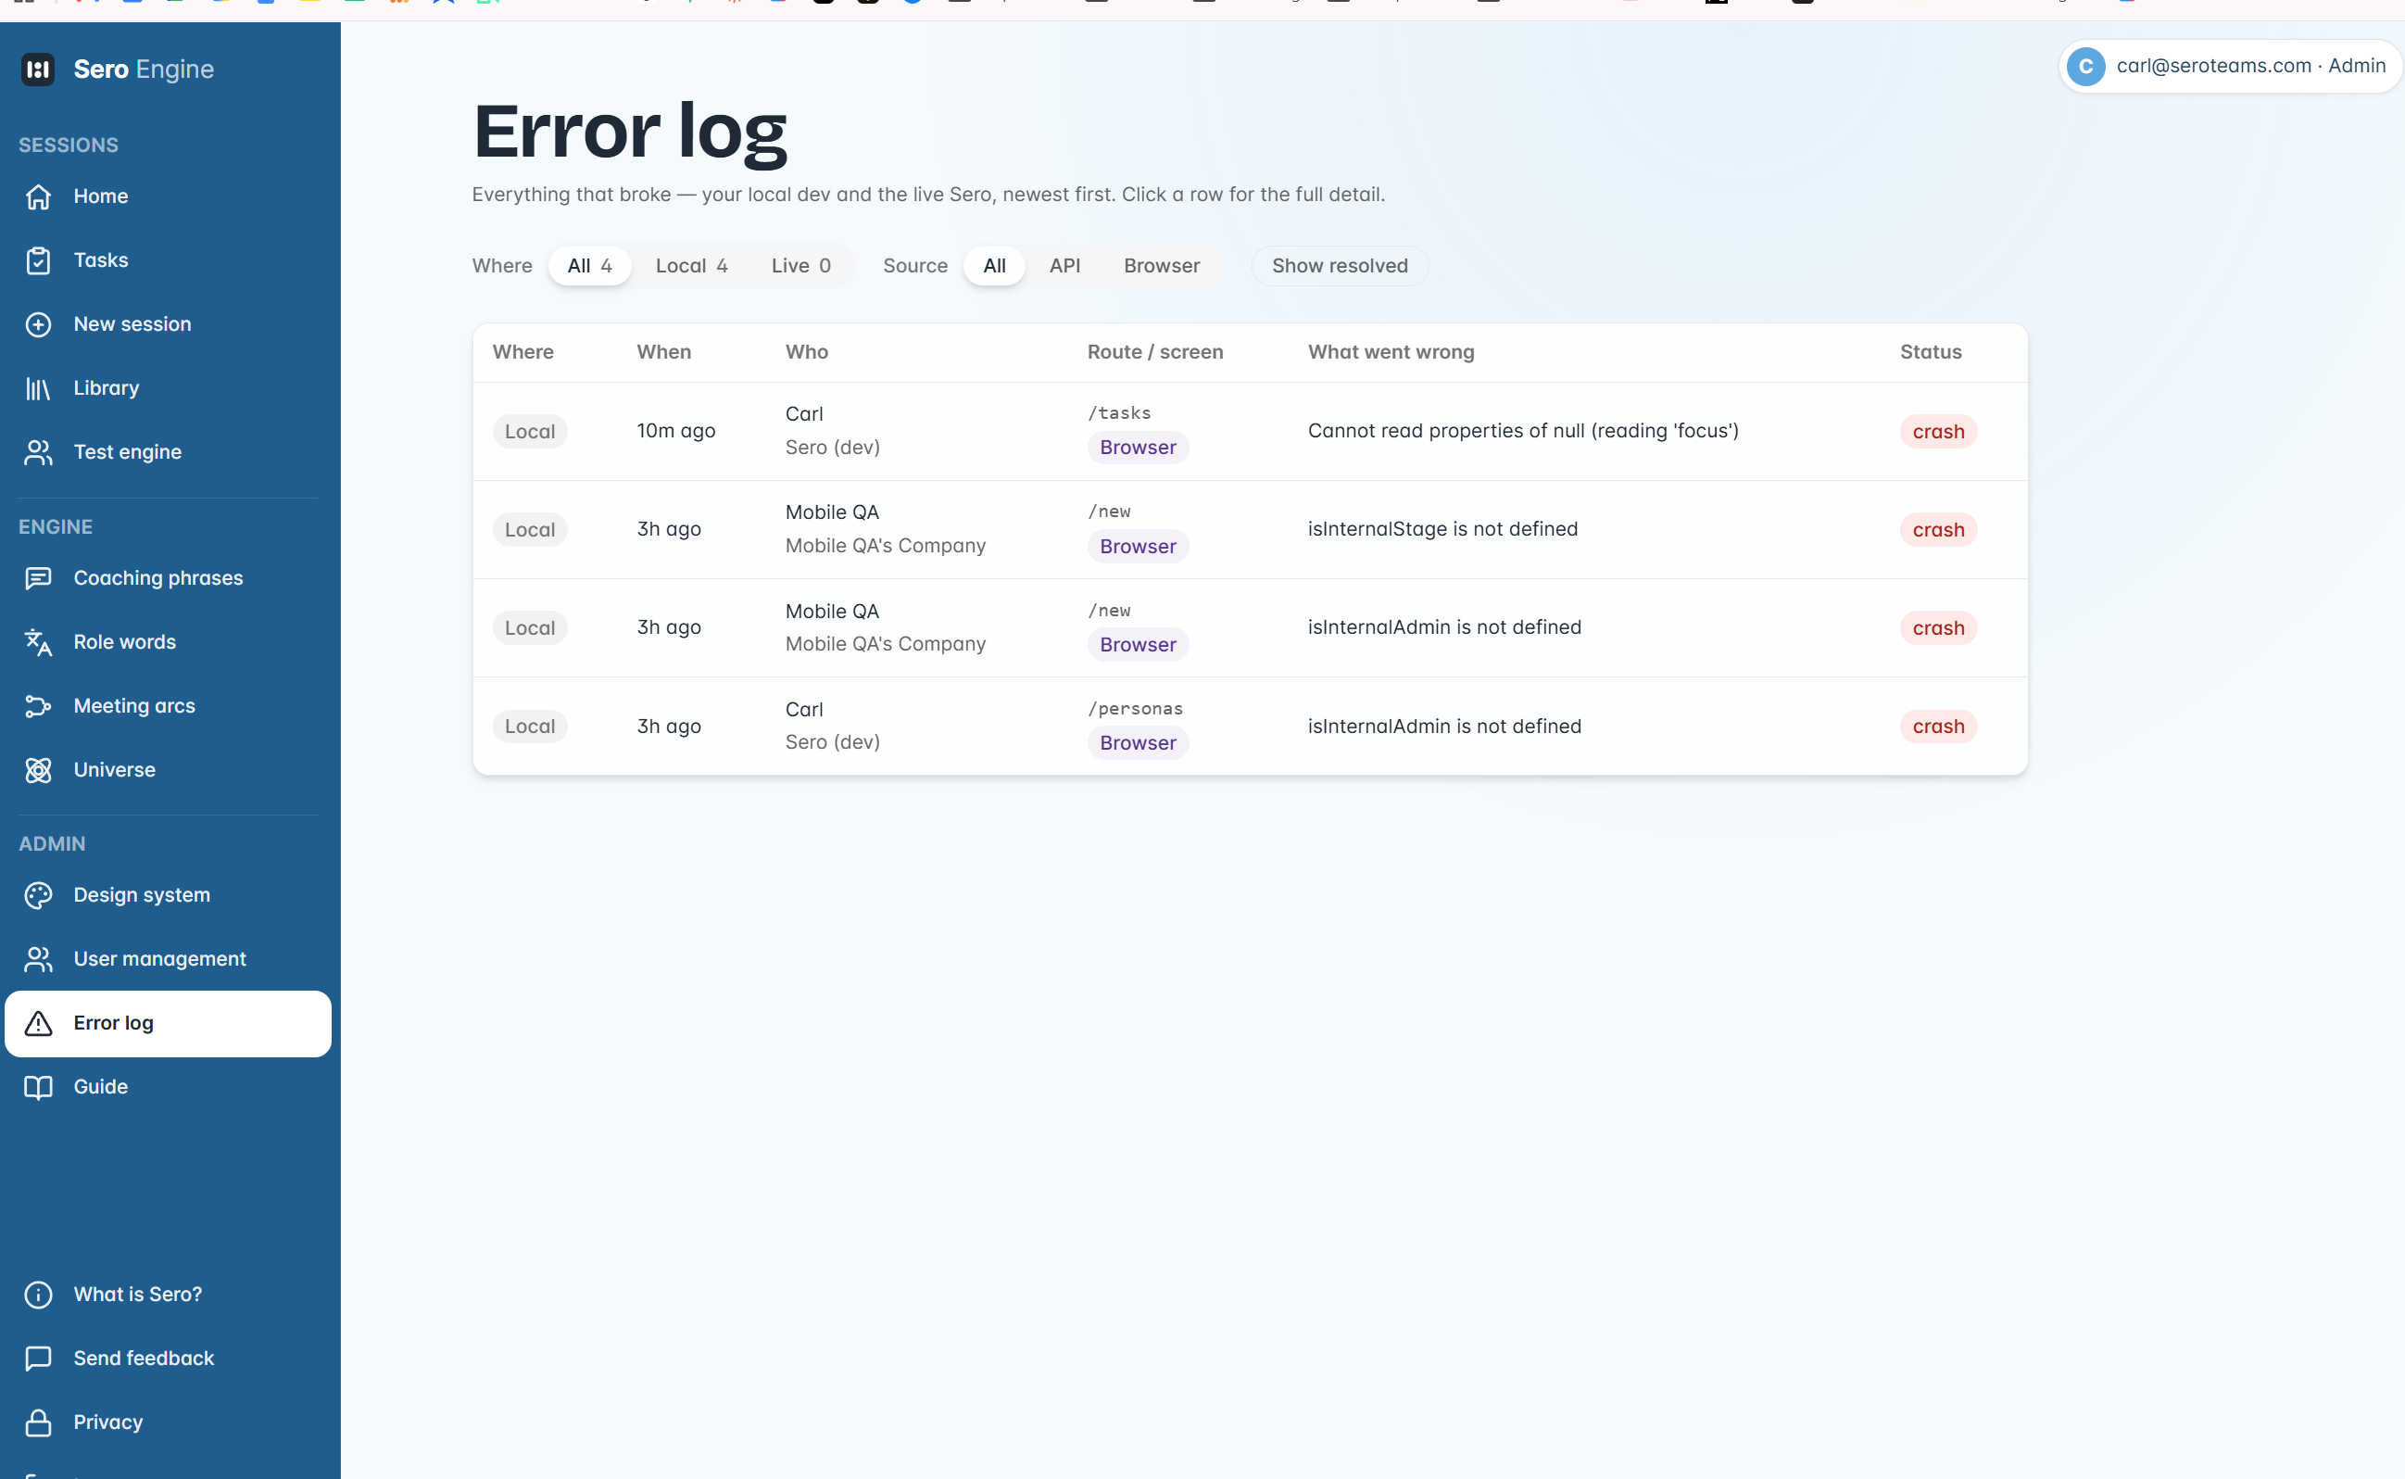Click the User management users icon
The height and width of the screenshot is (1479, 2405).
click(38, 960)
